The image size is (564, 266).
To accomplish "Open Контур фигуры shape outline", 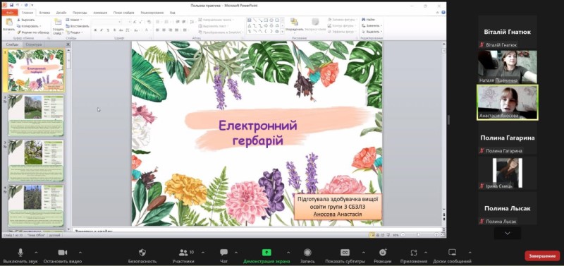I will [342, 26].
